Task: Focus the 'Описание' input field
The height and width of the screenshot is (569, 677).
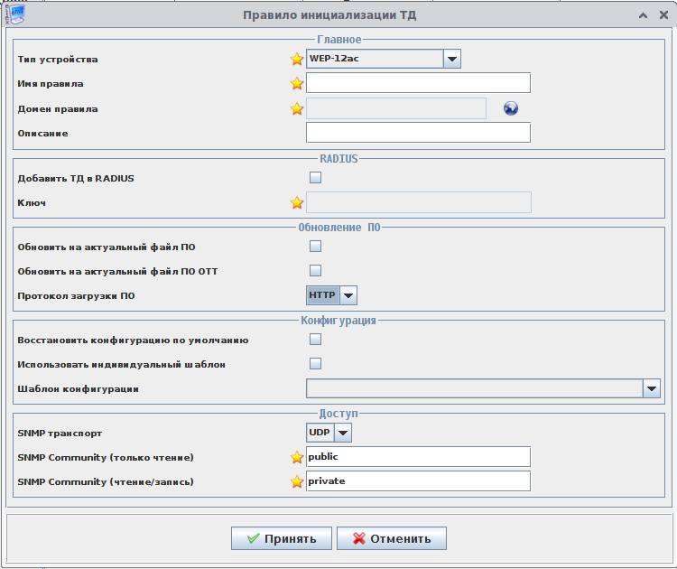Action: 418,133
